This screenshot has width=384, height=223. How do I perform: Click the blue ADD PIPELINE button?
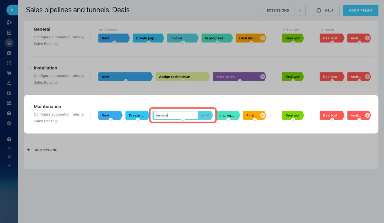[361, 10]
